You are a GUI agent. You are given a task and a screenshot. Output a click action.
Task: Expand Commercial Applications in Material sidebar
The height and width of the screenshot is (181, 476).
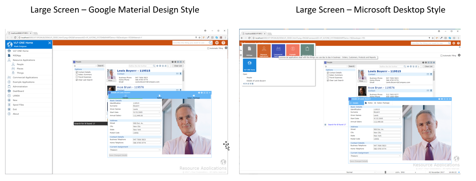click(29, 78)
